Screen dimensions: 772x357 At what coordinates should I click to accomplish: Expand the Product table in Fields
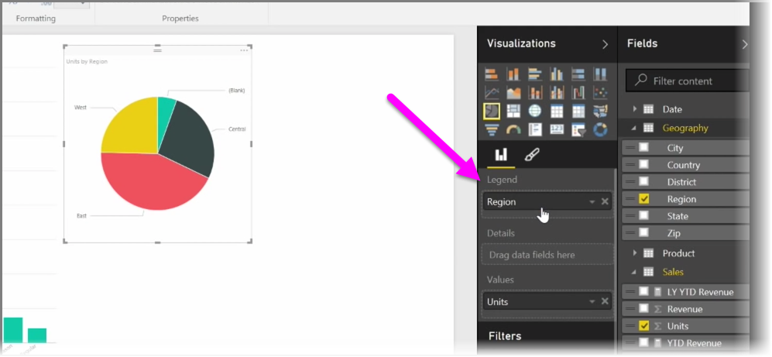(636, 253)
